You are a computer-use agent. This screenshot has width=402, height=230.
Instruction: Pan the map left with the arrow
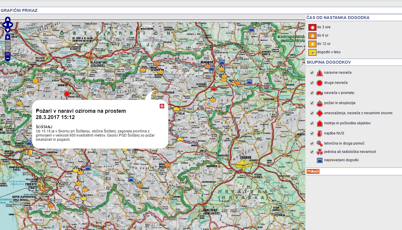(4, 24)
